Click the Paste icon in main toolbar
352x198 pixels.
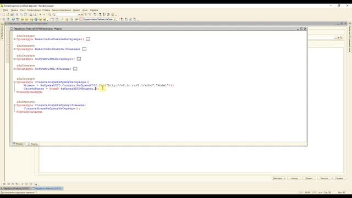pyautogui.click(x=25, y=15)
